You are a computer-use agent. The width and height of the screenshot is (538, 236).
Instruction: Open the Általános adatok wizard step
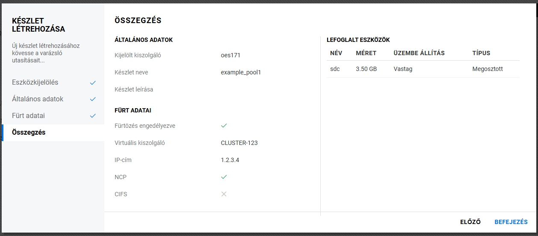click(38, 99)
